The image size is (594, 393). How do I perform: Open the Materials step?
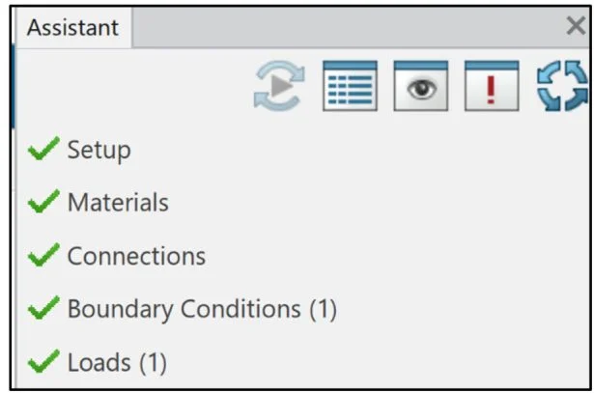[118, 204]
